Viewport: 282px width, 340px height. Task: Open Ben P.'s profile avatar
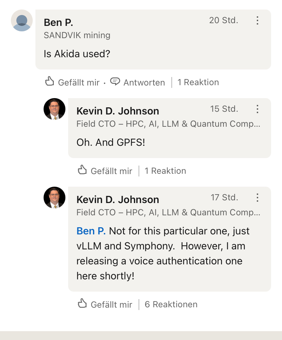22,20
